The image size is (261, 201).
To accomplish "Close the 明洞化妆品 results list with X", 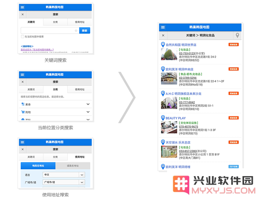I will (x=163, y=35).
